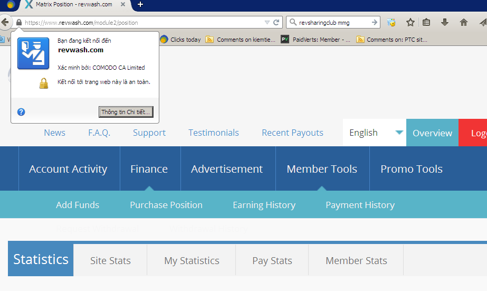
Task: Open the Promo Tools menu
Action: tap(412, 169)
